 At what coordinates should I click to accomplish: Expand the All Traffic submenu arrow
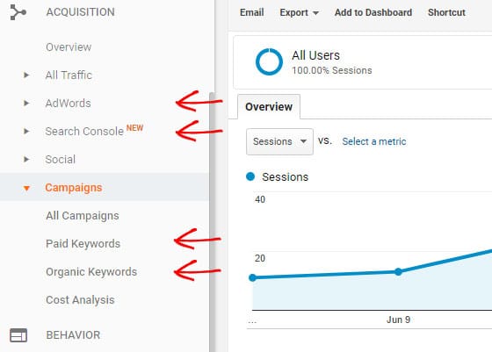point(26,75)
